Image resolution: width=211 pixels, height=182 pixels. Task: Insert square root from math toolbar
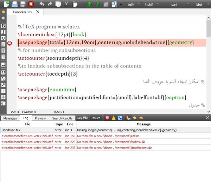tap(4, 103)
